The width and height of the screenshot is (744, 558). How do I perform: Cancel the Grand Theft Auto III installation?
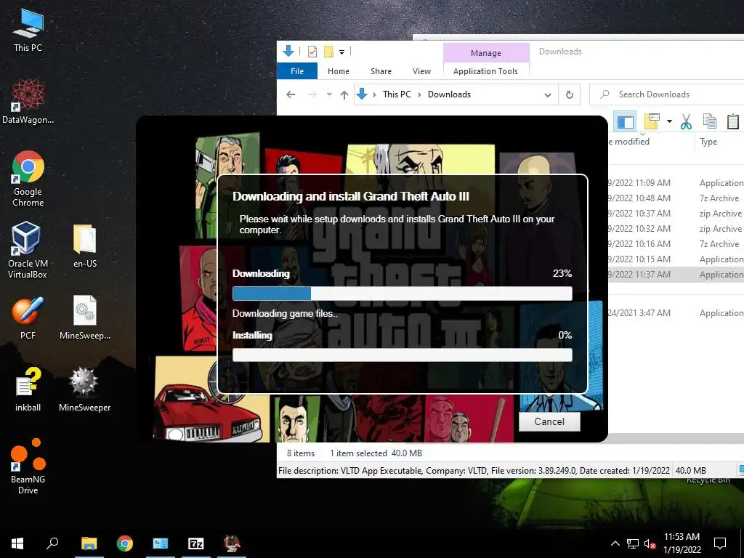[x=549, y=421]
